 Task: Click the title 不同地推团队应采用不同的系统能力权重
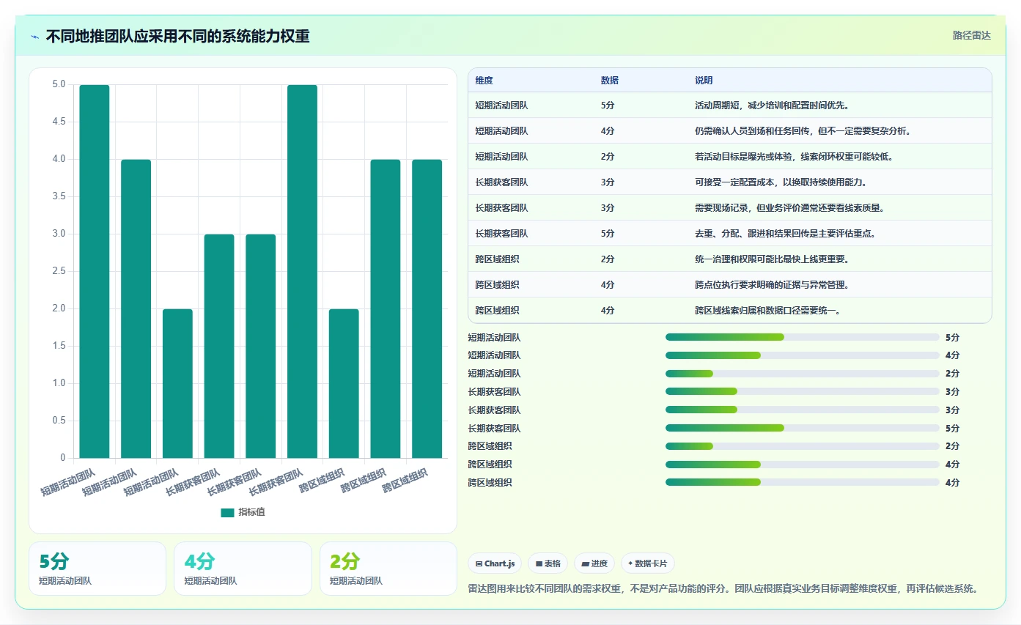coord(177,36)
